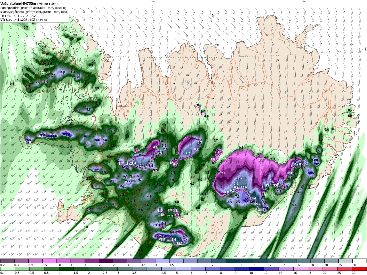Click the 7.8 value on the map

click(x=105, y=140)
